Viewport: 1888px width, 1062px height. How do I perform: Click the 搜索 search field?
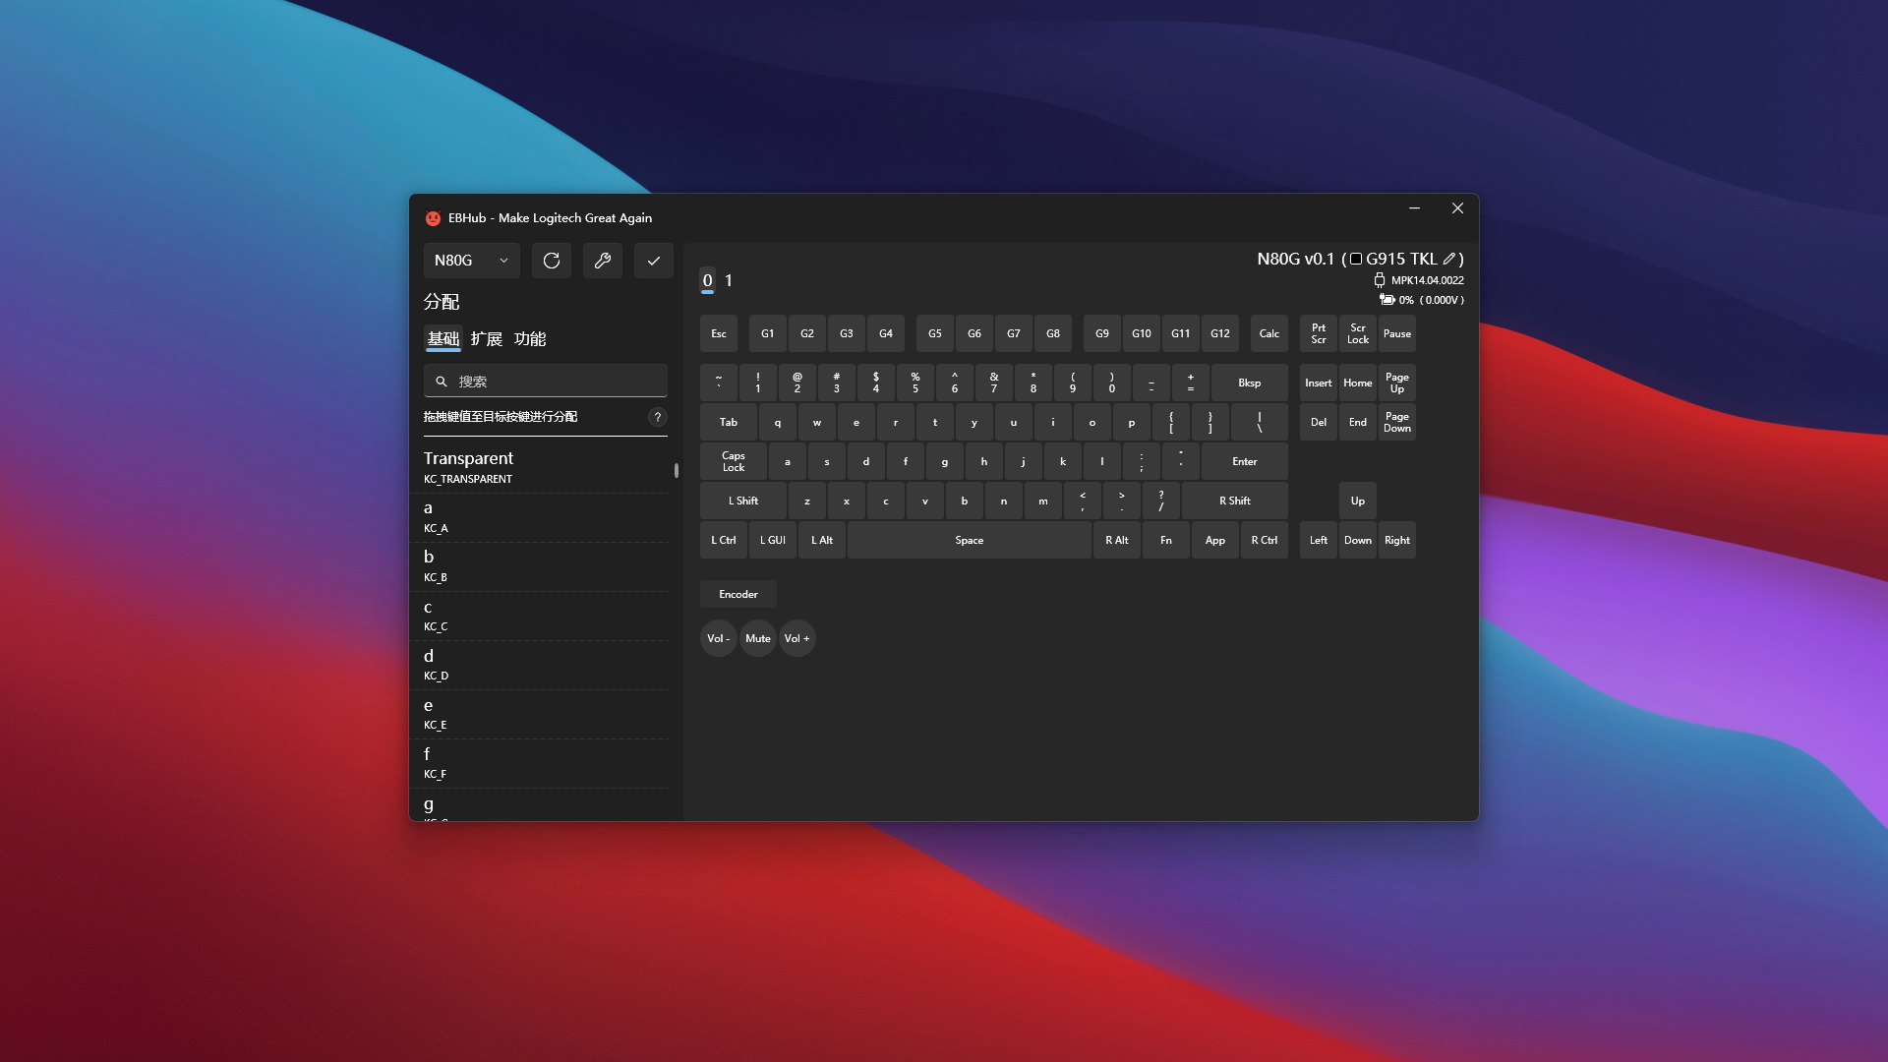tap(546, 382)
